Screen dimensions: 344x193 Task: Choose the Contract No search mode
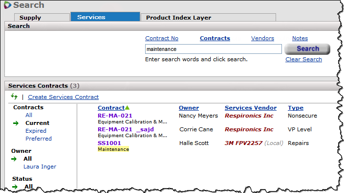(162, 38)
